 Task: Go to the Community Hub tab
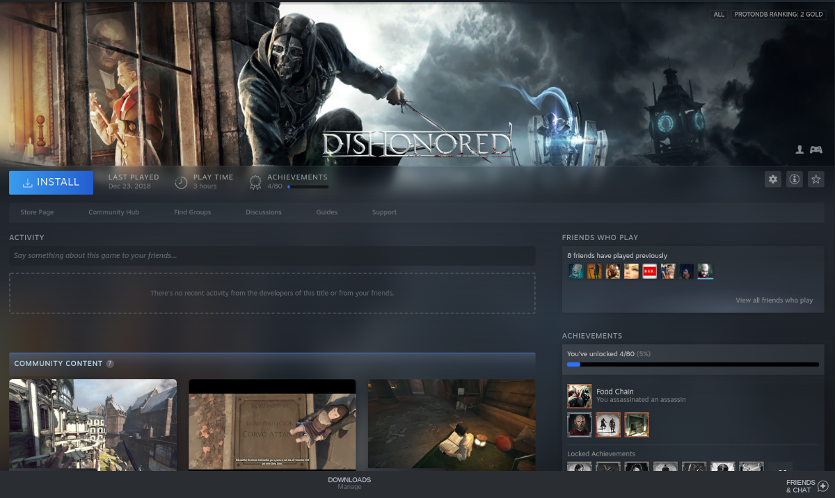[x=113, y=212]
